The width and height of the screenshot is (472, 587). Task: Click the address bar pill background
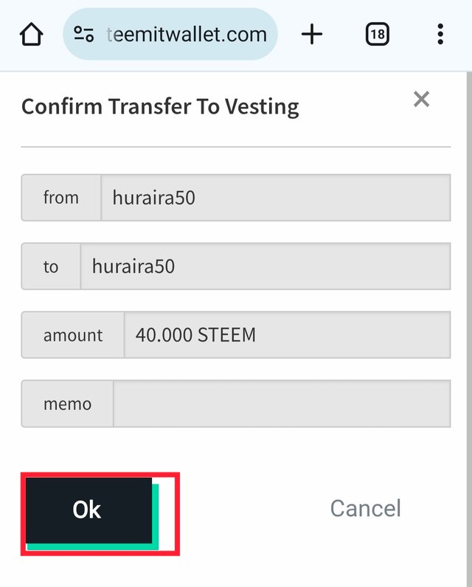[x=170, y=34]
